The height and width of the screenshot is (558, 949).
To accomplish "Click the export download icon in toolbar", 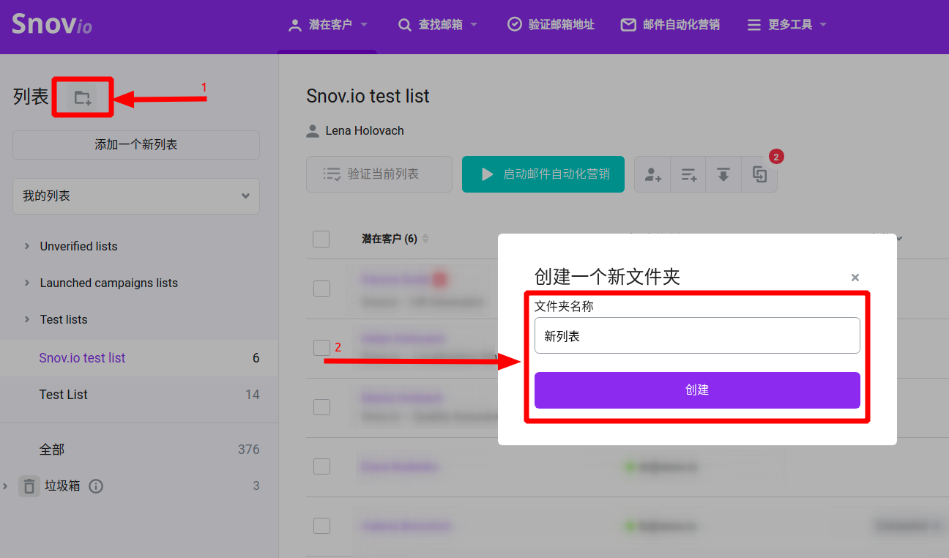I will click(723, 174).
